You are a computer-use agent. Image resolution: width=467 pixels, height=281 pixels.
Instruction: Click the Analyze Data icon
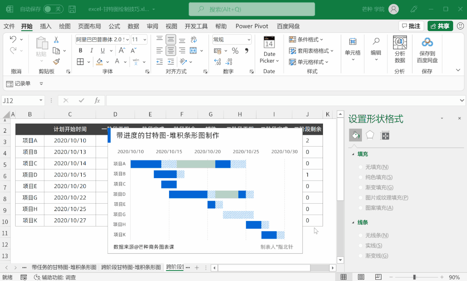coord(400,42)
